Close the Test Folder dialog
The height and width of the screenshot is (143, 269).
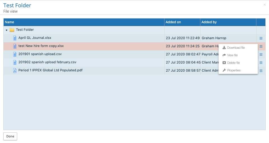[x=265, y=5]
